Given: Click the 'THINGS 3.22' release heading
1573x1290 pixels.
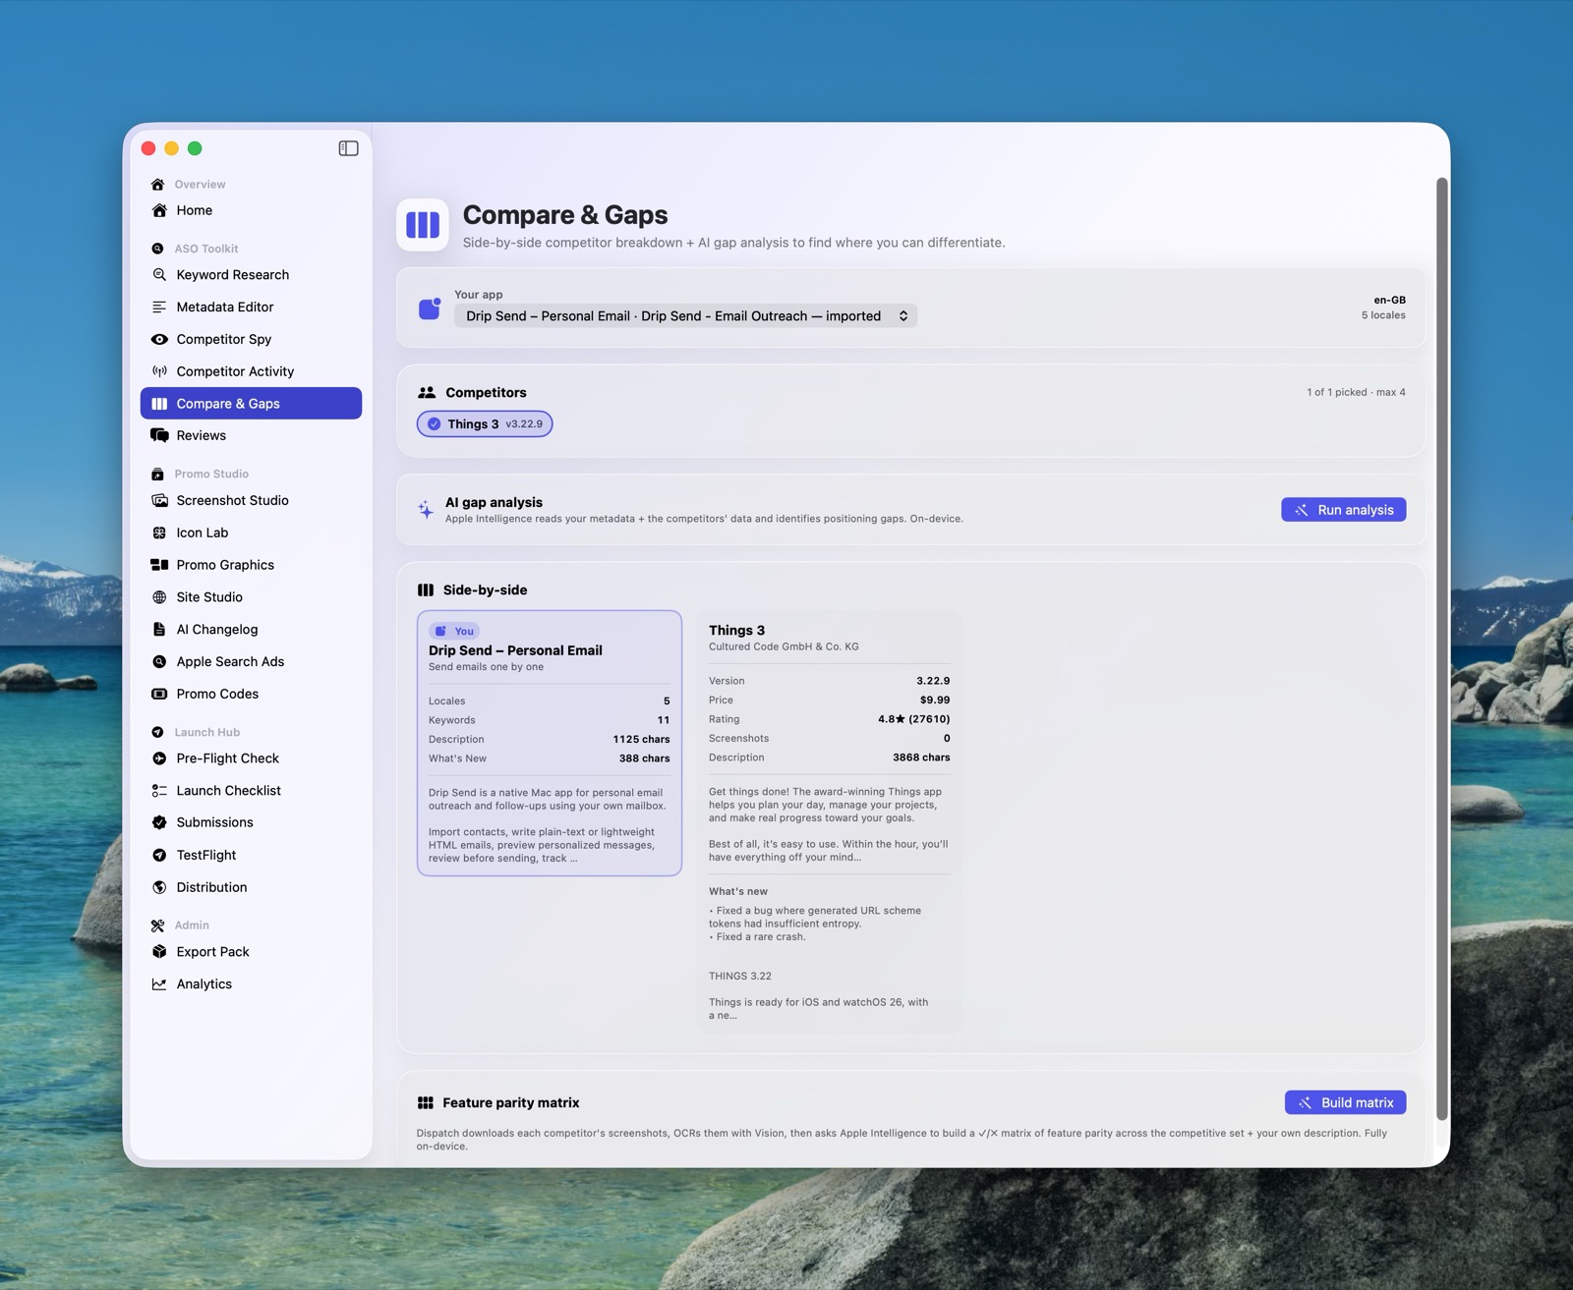Looking at the screenshot, I should tap(740, 977).
